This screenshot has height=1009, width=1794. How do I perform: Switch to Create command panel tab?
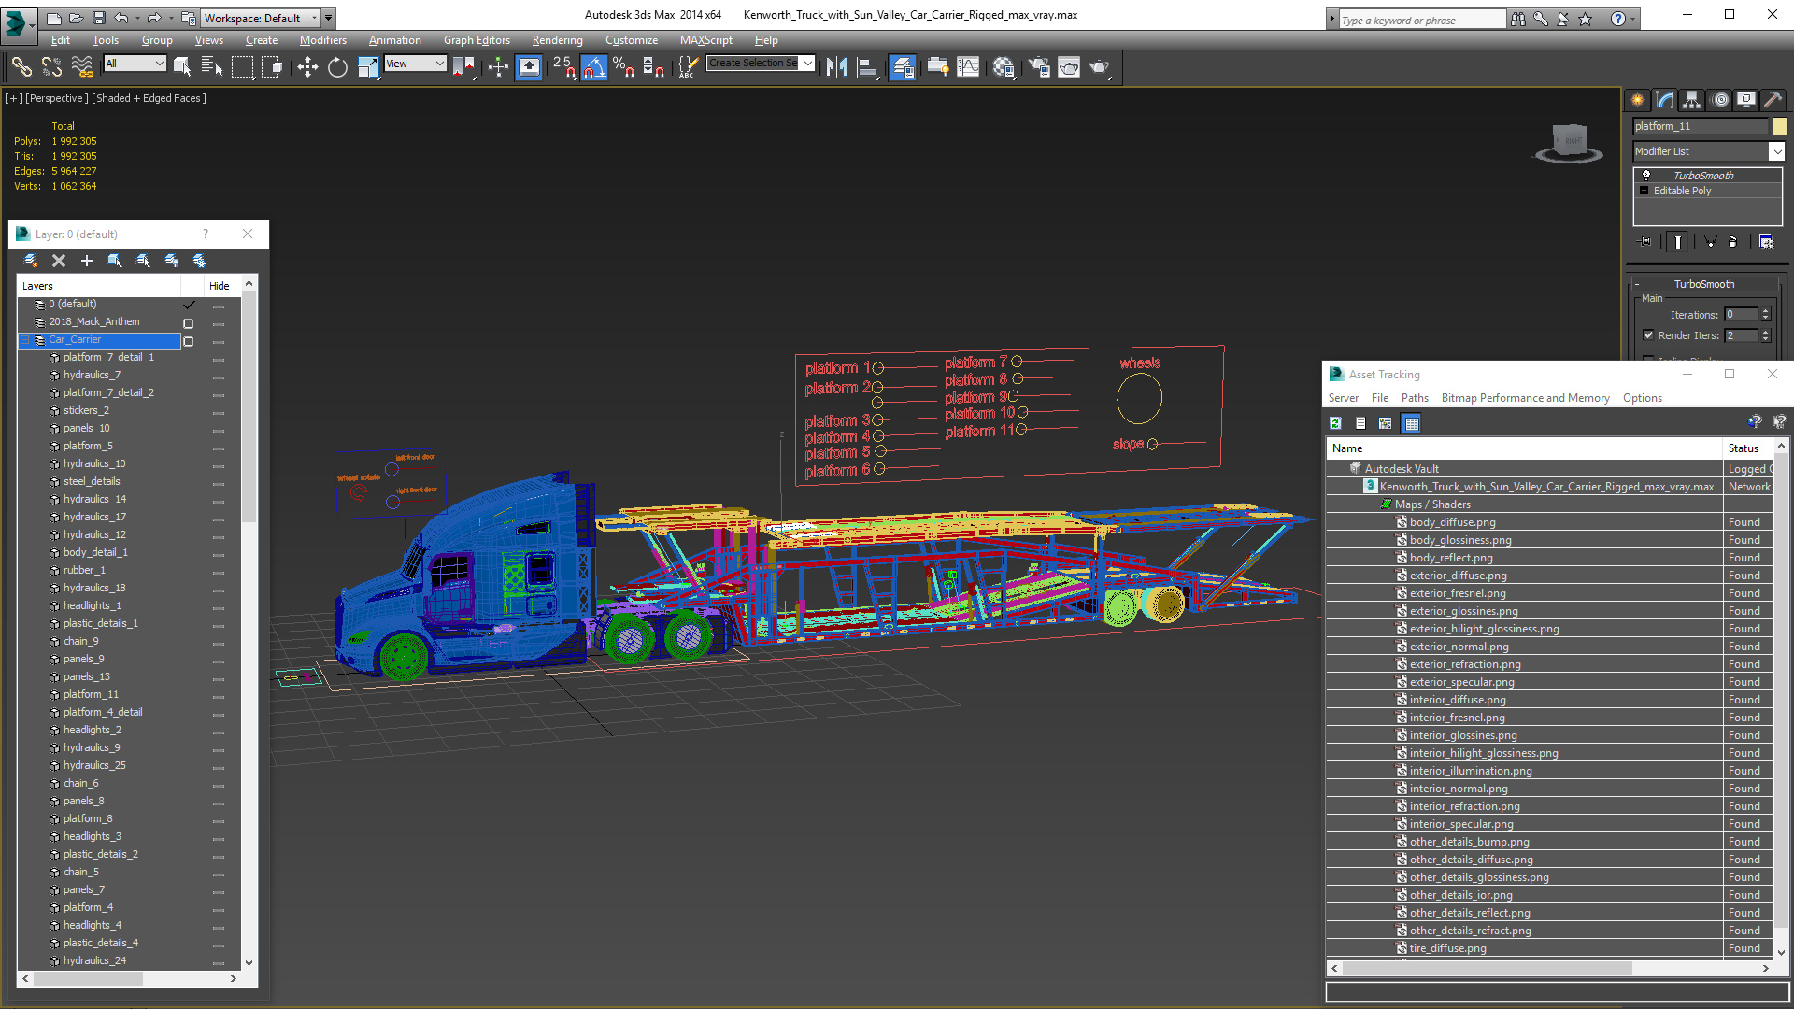[1637, 99]
